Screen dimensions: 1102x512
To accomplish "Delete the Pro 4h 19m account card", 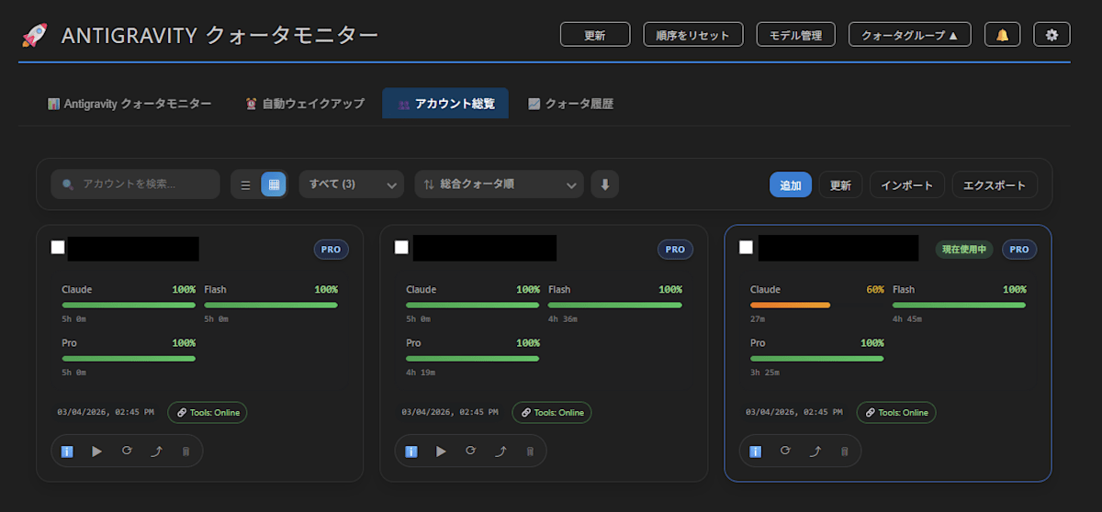I will pos(530,451).
